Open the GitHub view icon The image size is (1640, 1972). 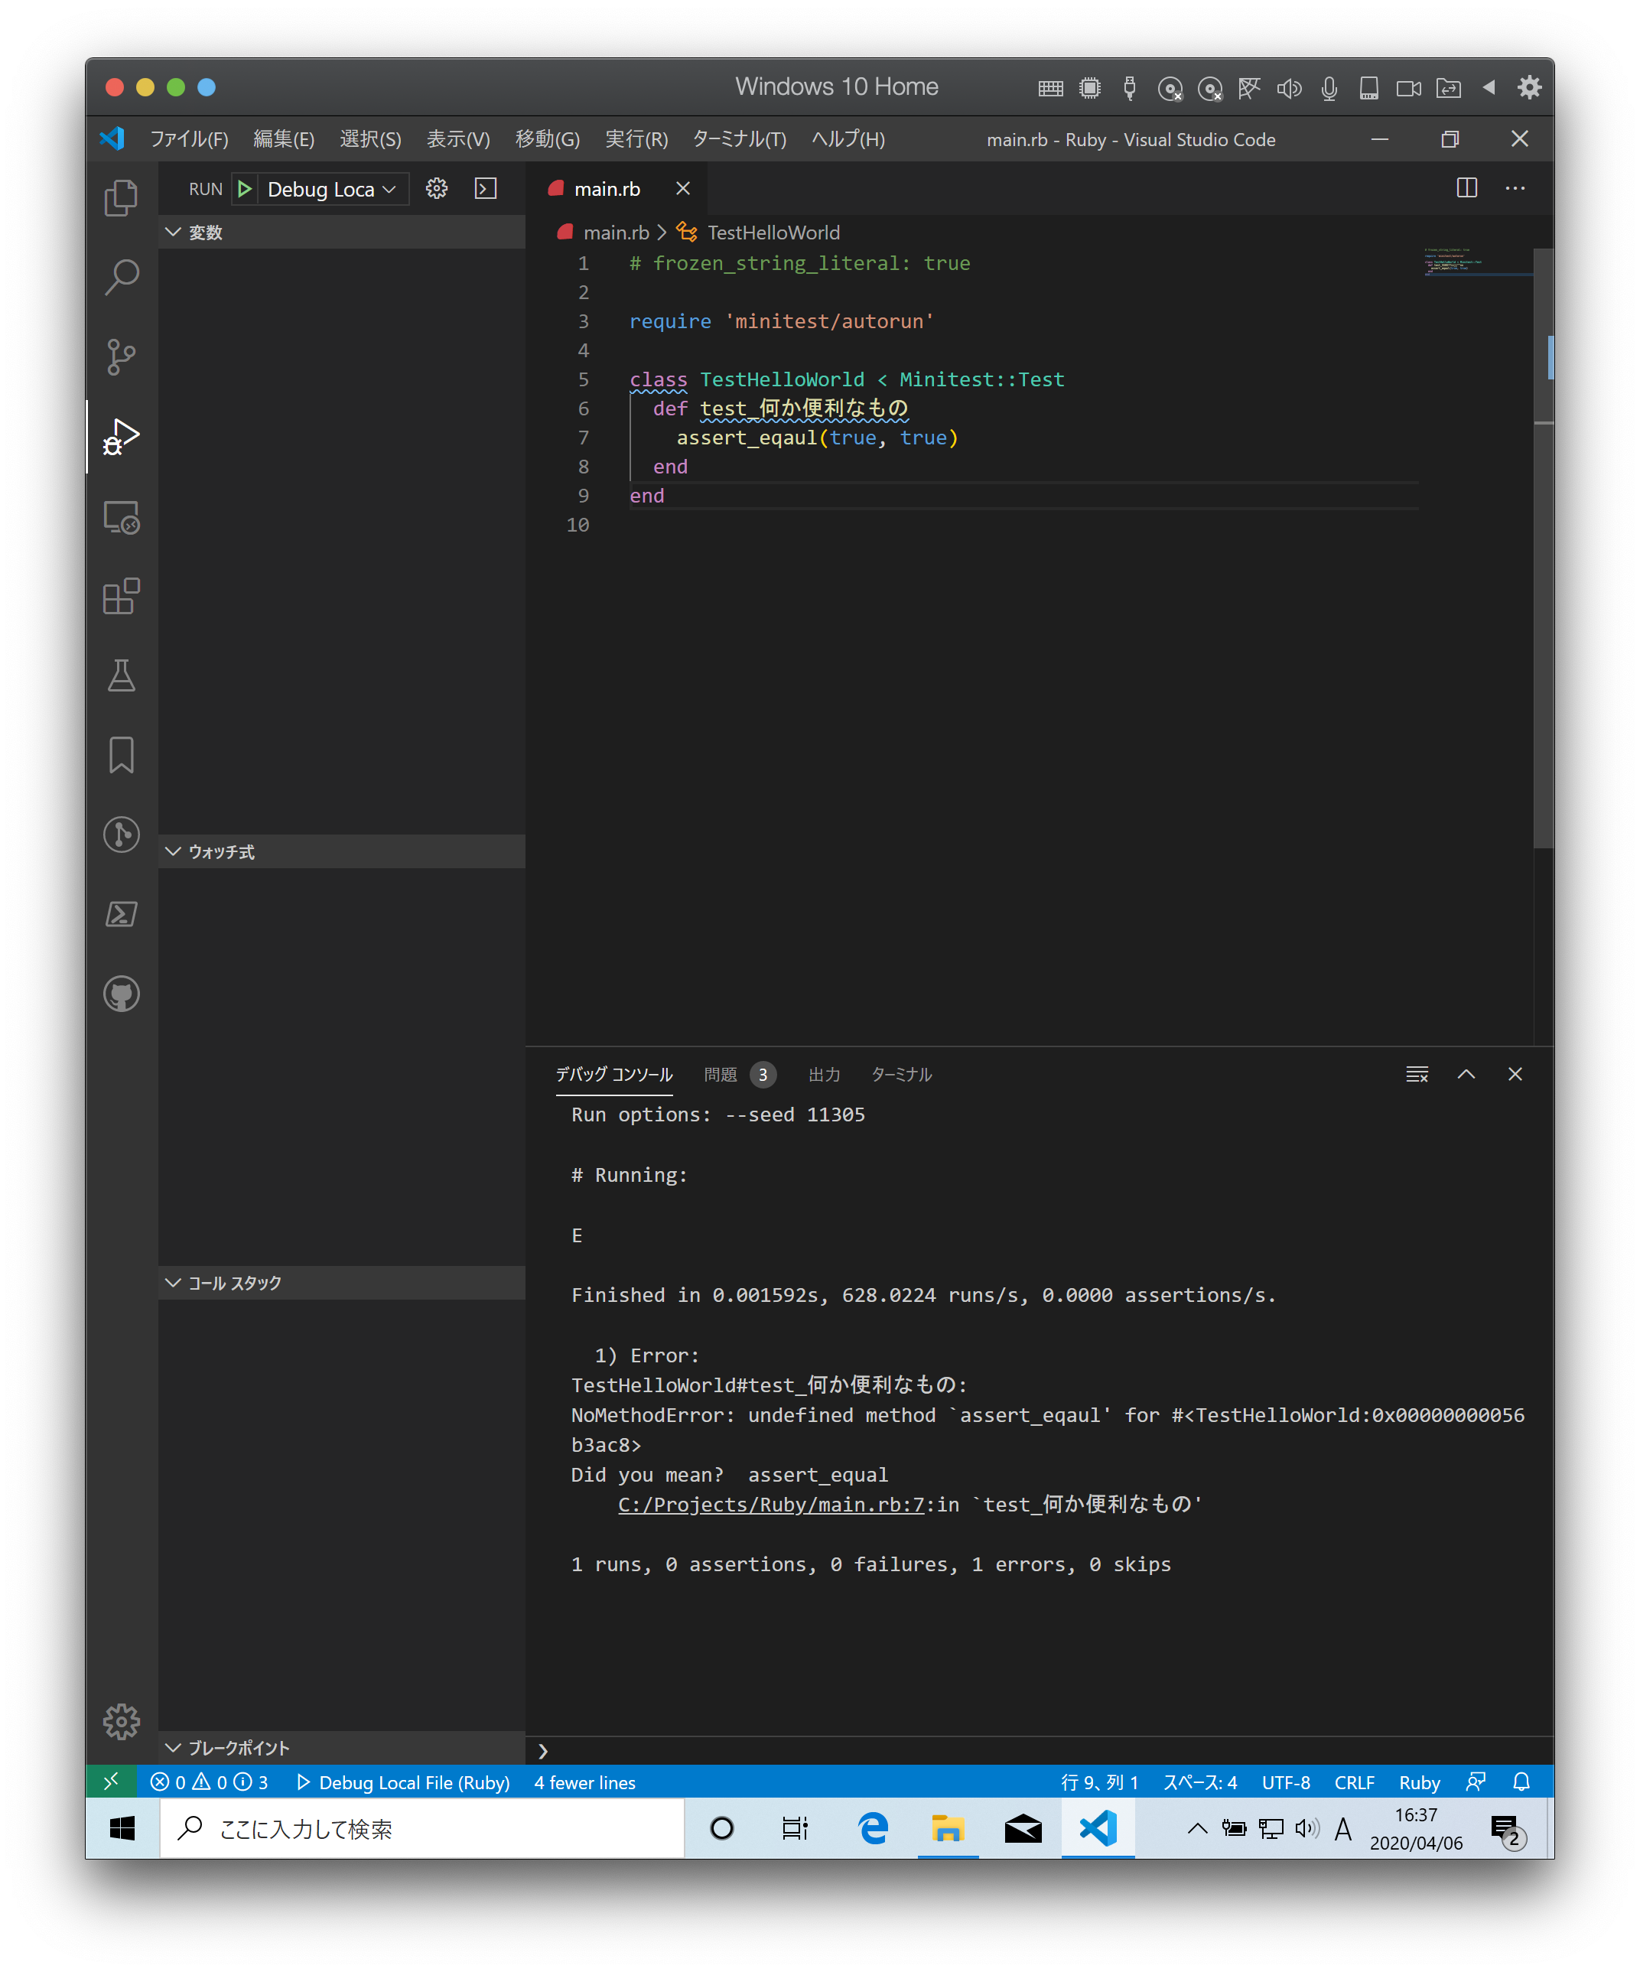click(x=121, y=994)
